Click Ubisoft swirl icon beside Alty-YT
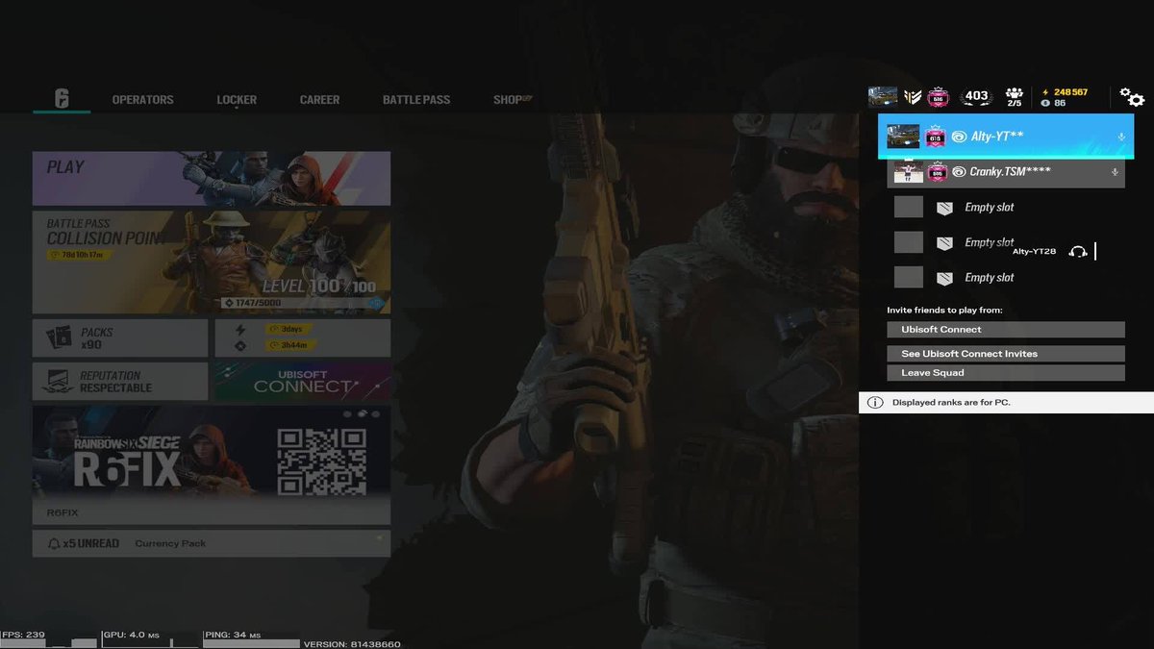Screen dimensions: 1154x649 point(959,137)
